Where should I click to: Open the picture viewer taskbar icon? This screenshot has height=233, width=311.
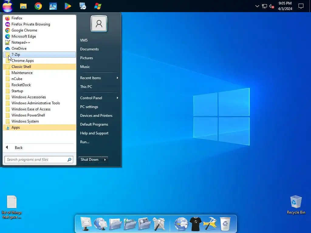(53, 6)
